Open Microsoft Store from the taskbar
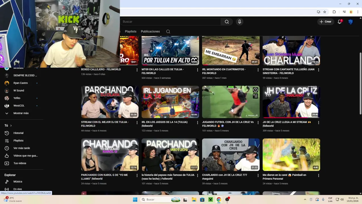 [x=202, y=199]
